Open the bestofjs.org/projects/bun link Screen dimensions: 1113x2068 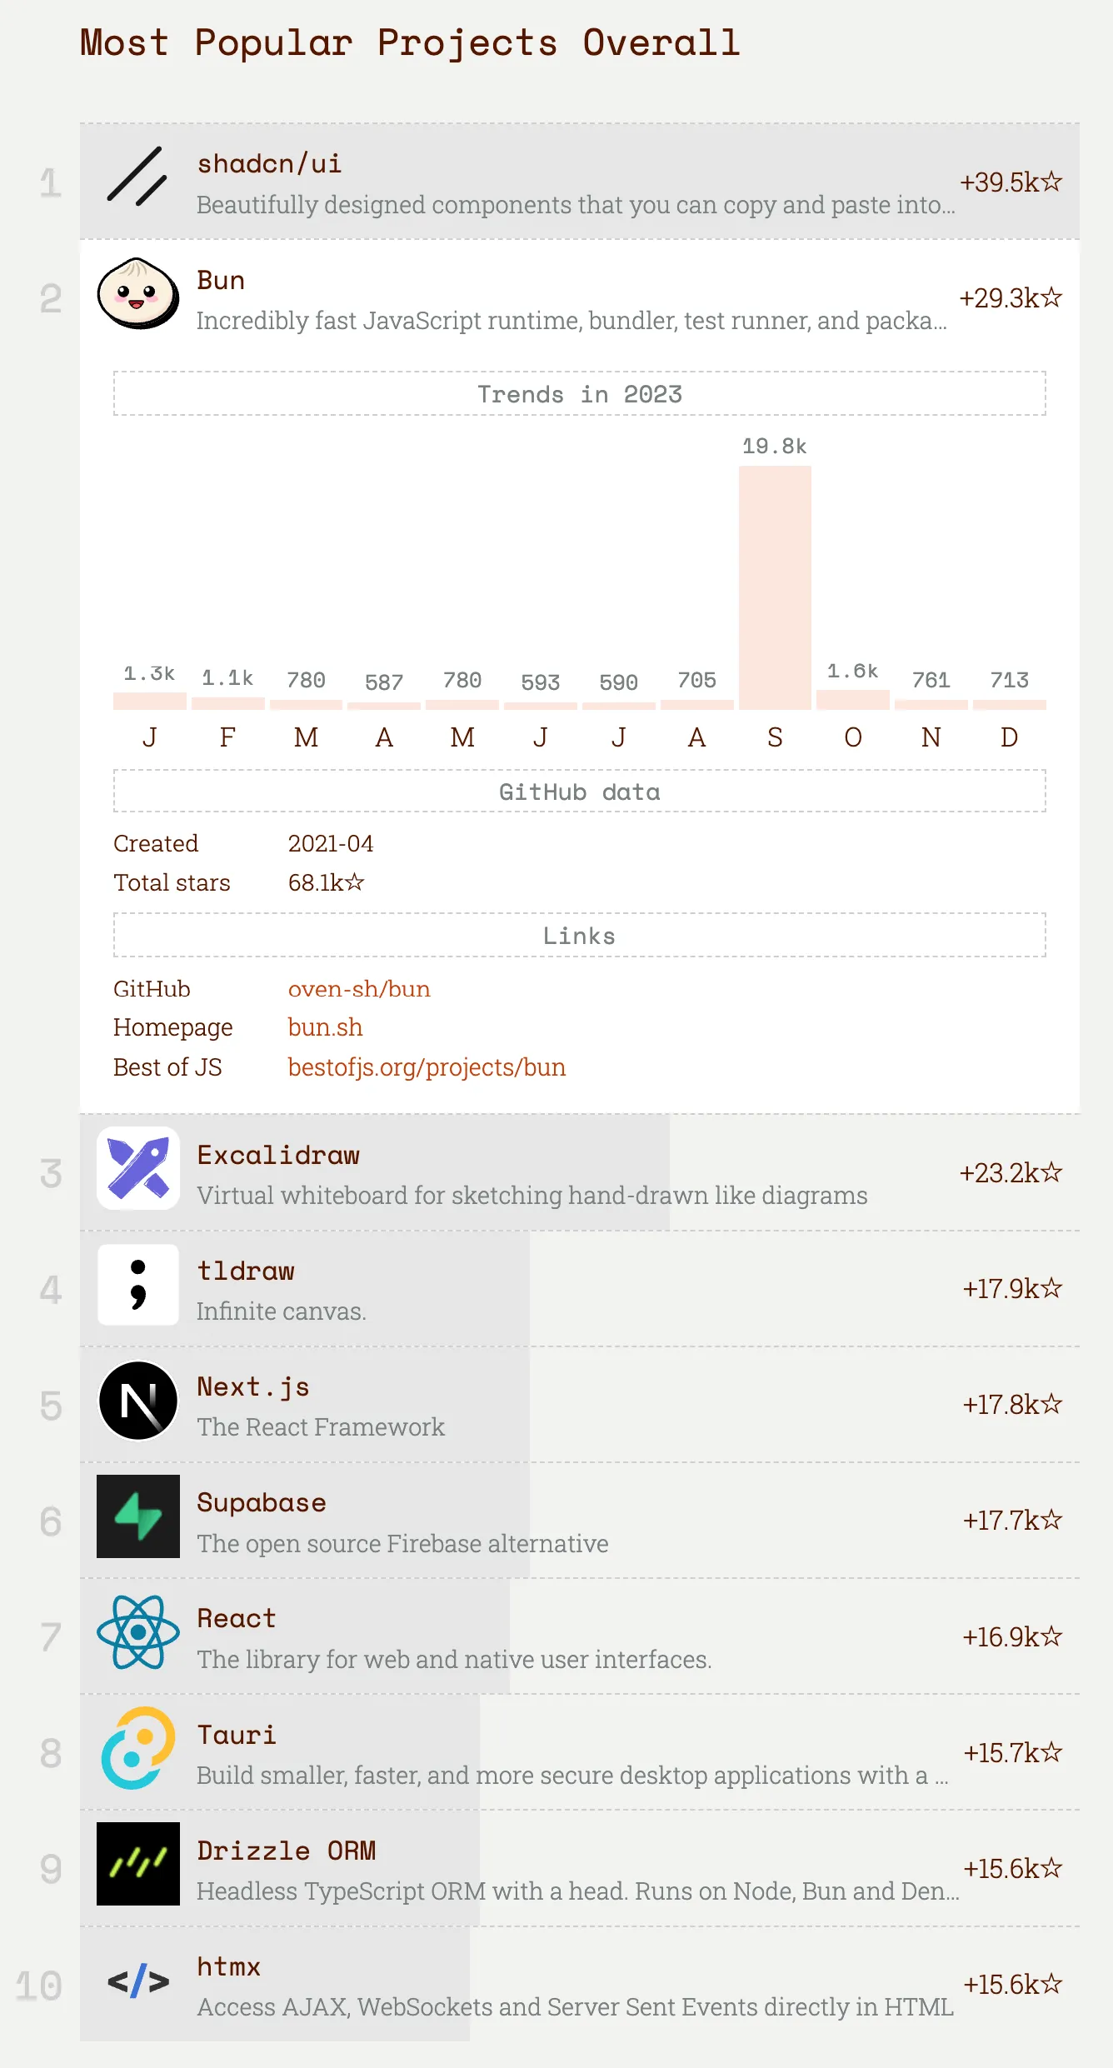(427, 1067)
